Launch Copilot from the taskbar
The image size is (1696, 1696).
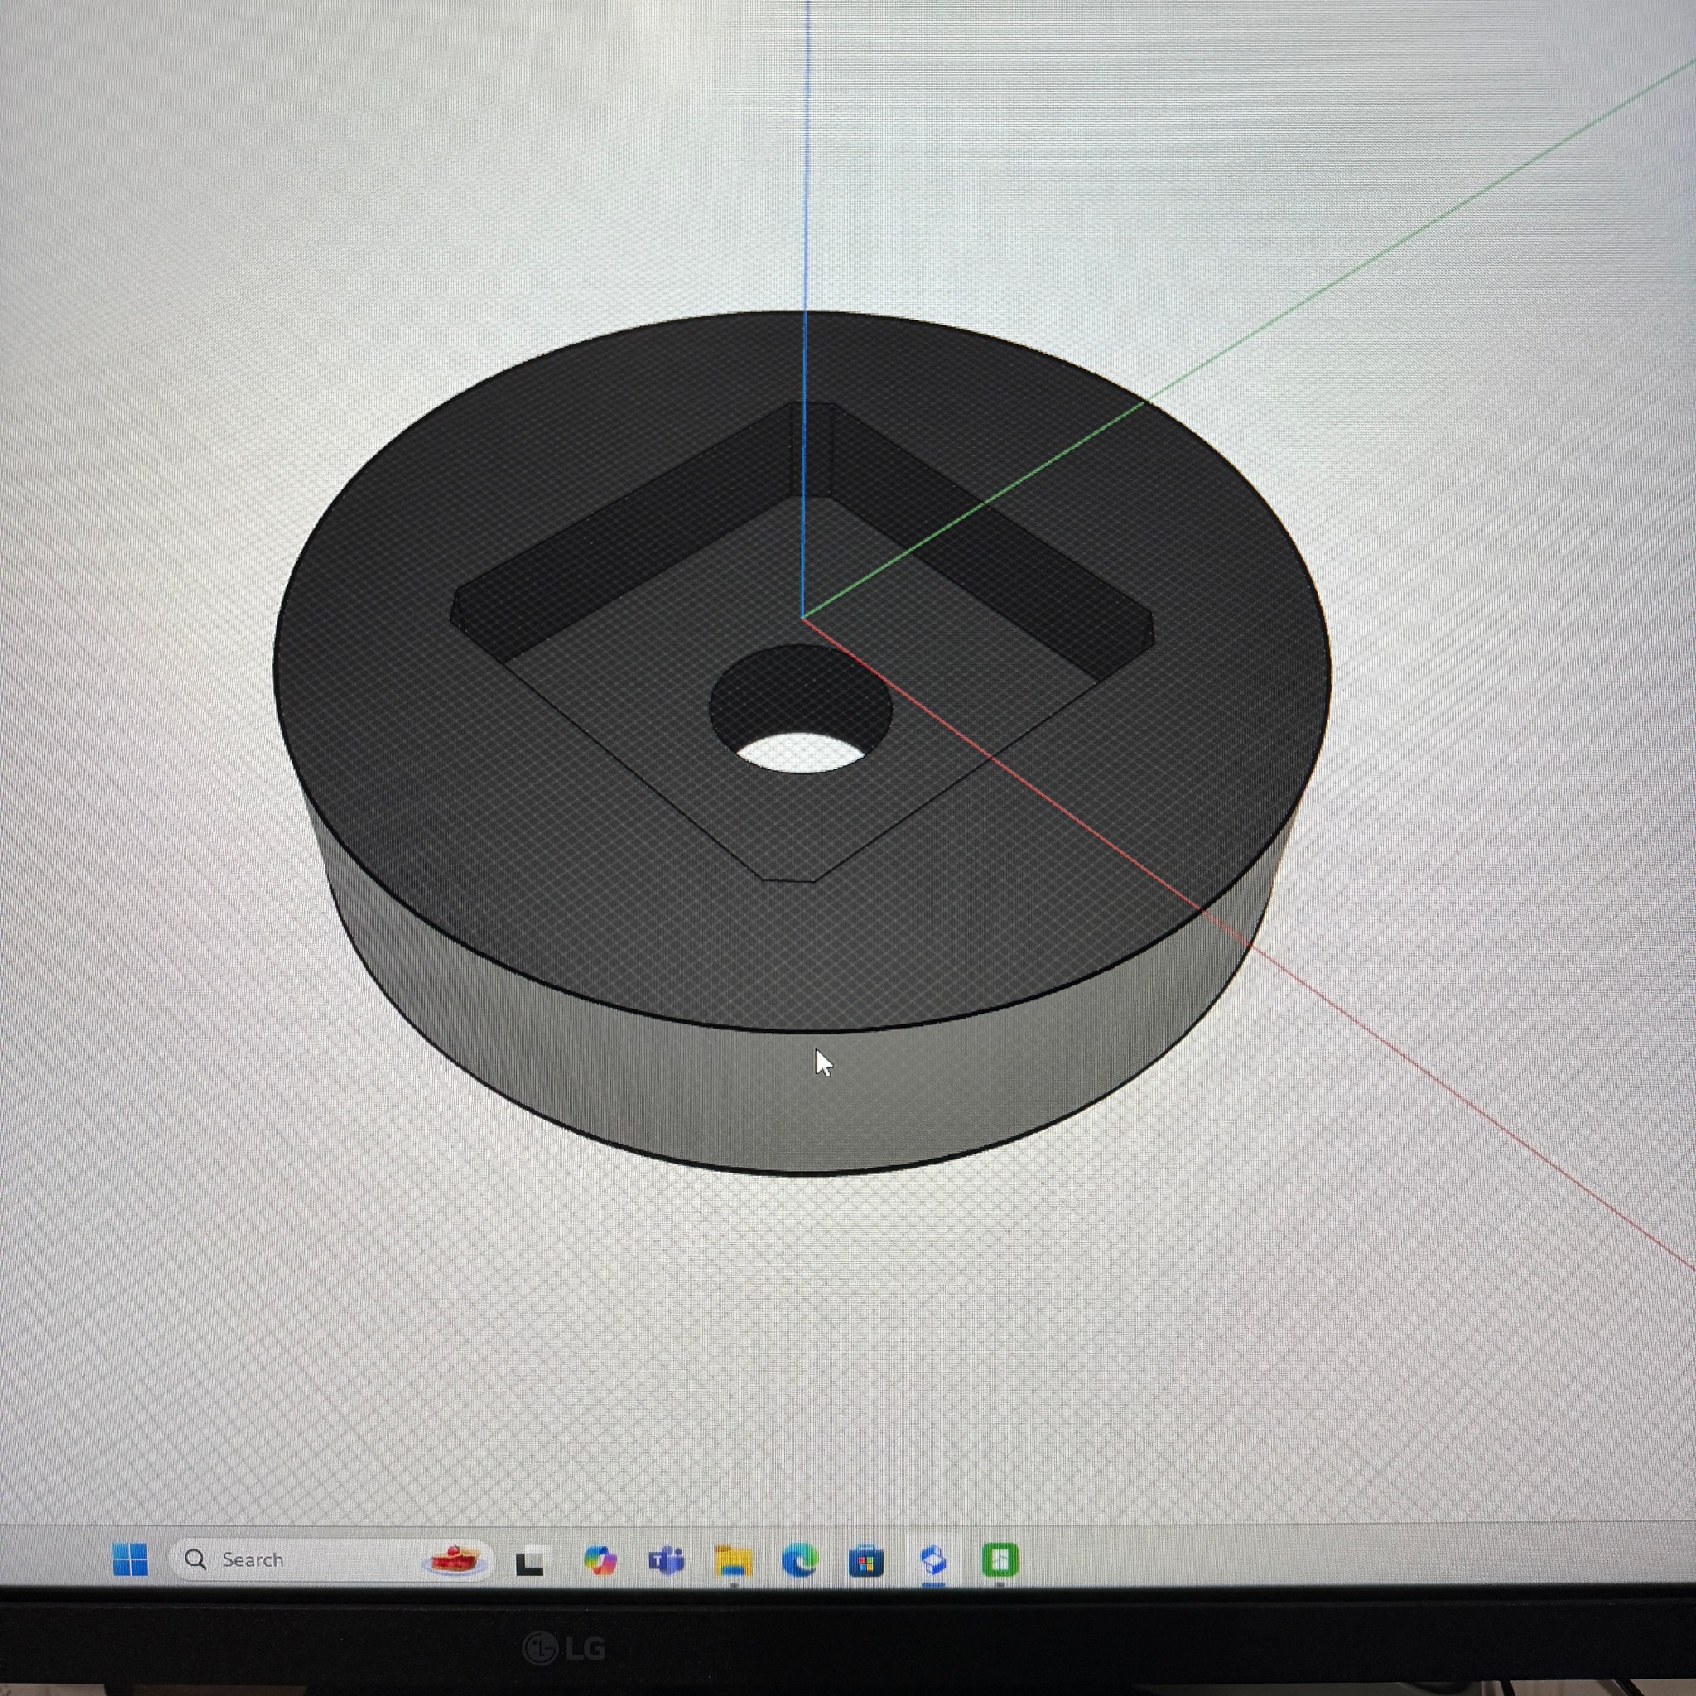pos(600,1561)
